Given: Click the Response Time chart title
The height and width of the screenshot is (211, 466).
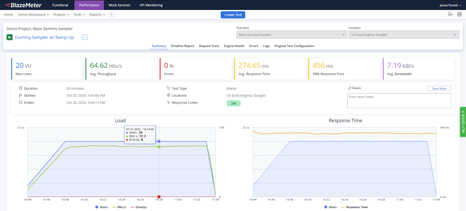Looking at the screenshot, I should [x=345, y=120].
